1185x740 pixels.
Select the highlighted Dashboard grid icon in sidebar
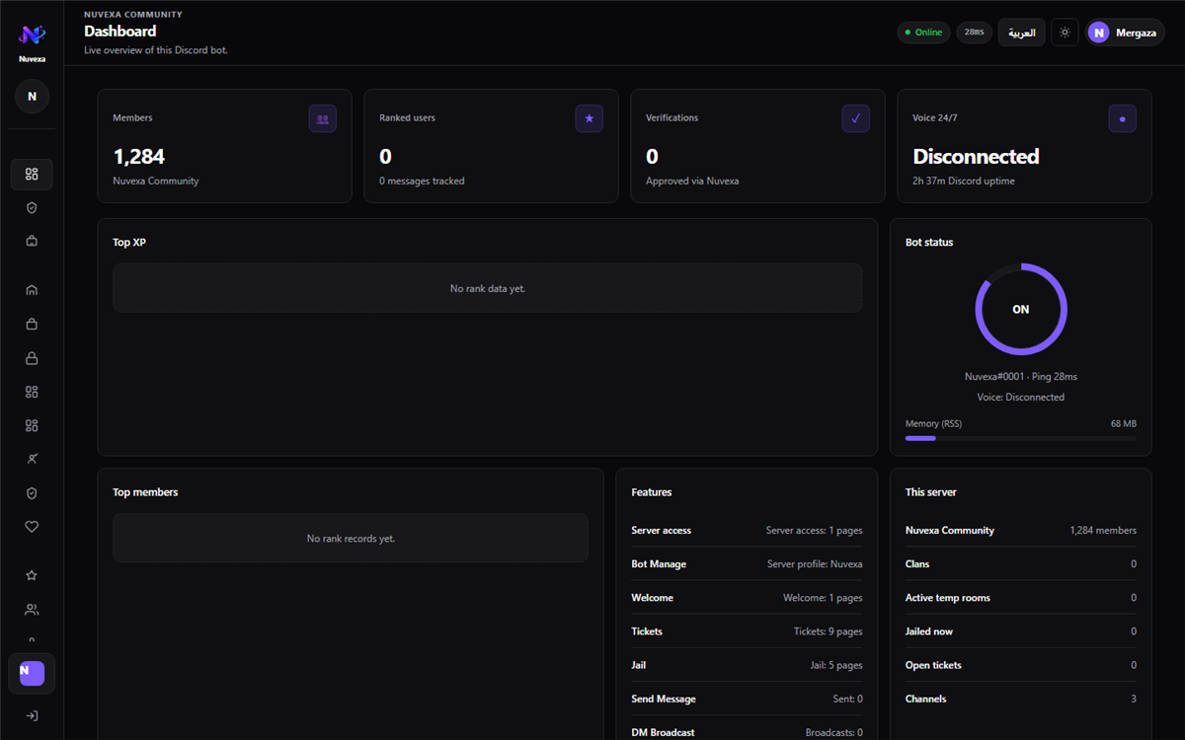click(32, 175)
